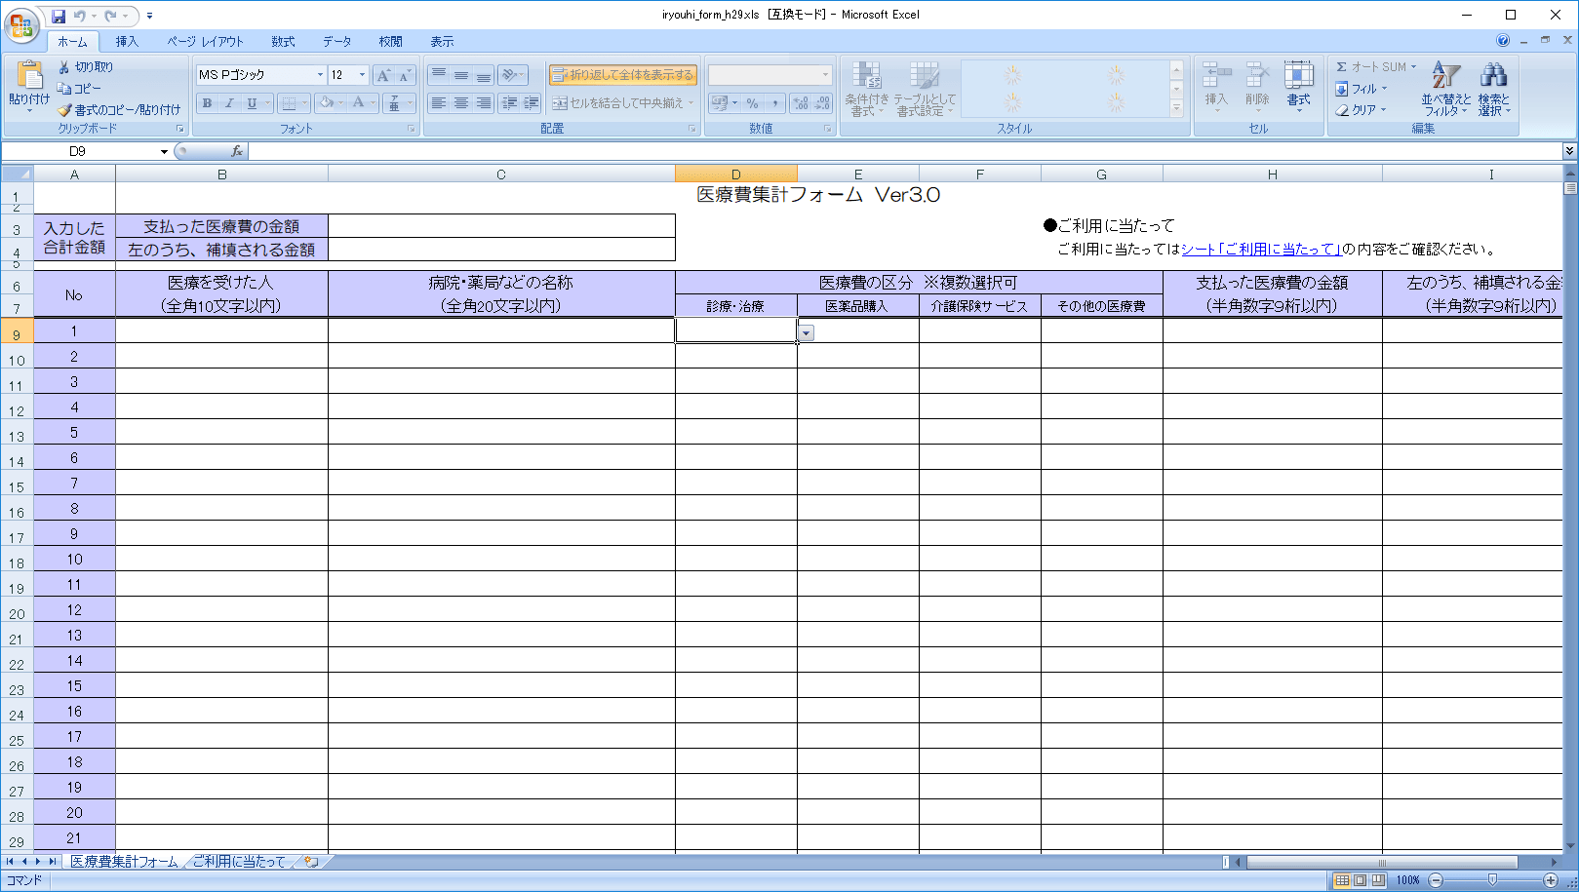Image resolution: width=1579 pixels, height=892 pixels.
Task: Increase the font size with grow font icon
Action: [x=384, y=75]
